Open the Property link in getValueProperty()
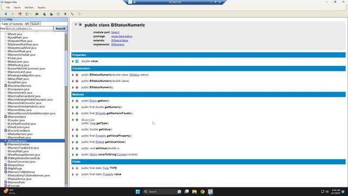Viewport: 348px width, 196px height. [x=101, y=136]
